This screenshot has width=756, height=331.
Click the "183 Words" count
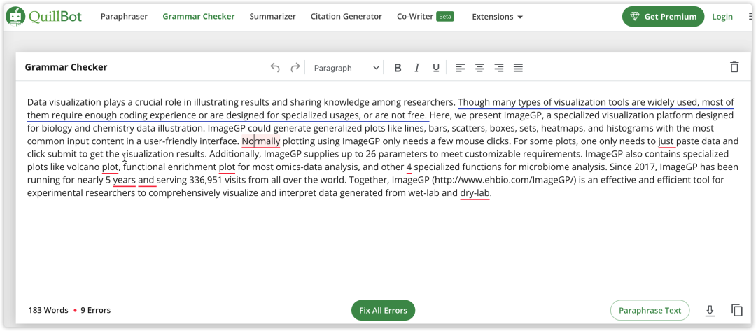(48, 310)
